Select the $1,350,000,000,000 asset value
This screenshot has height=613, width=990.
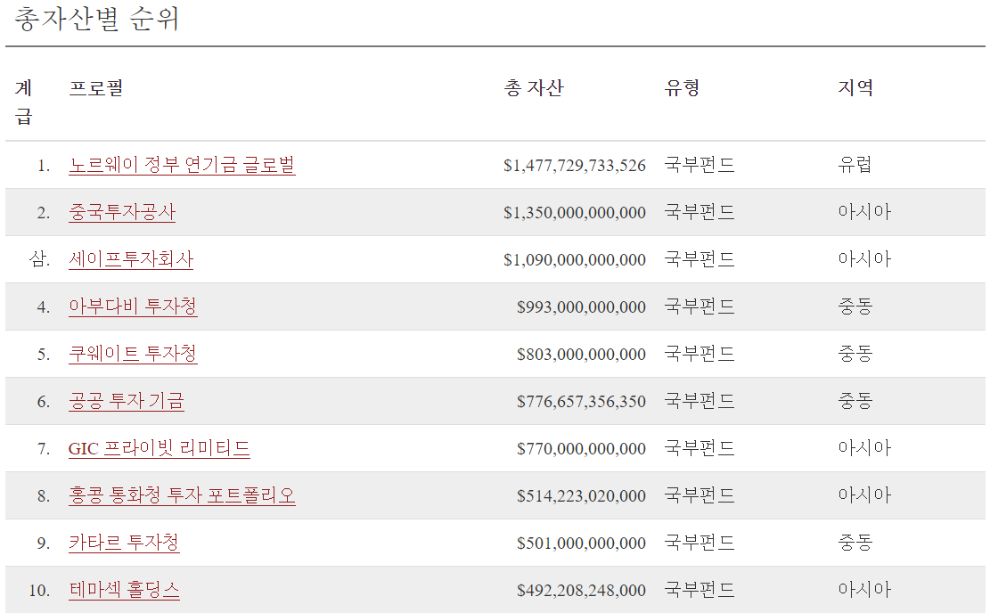(x=575, y=213)
